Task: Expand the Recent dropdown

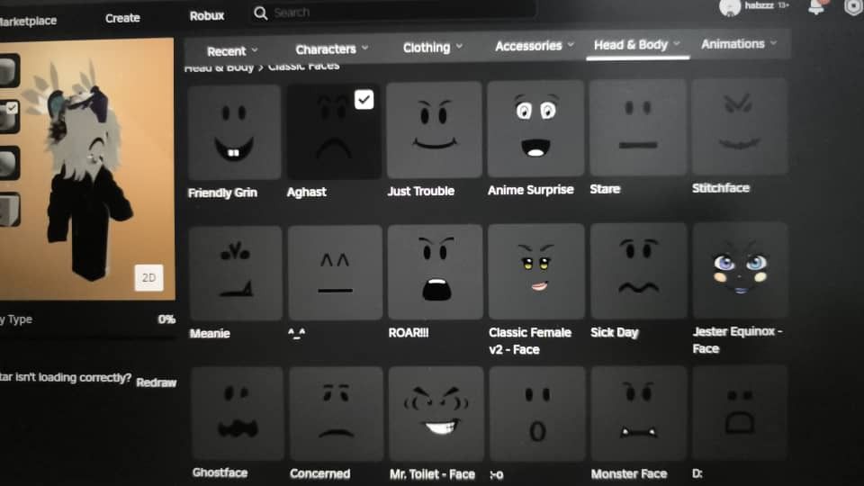Action: (x=232, y=51)
